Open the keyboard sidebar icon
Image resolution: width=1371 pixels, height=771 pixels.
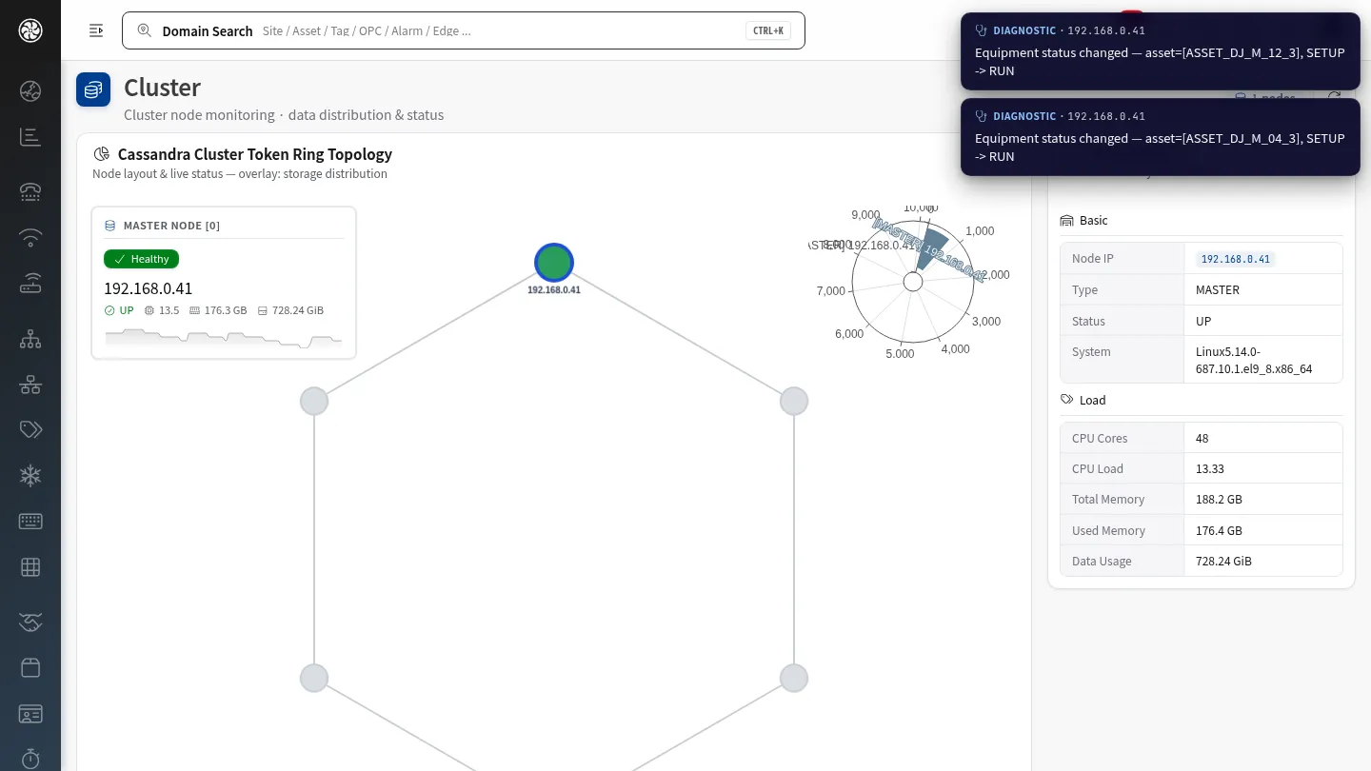(30, 522)
